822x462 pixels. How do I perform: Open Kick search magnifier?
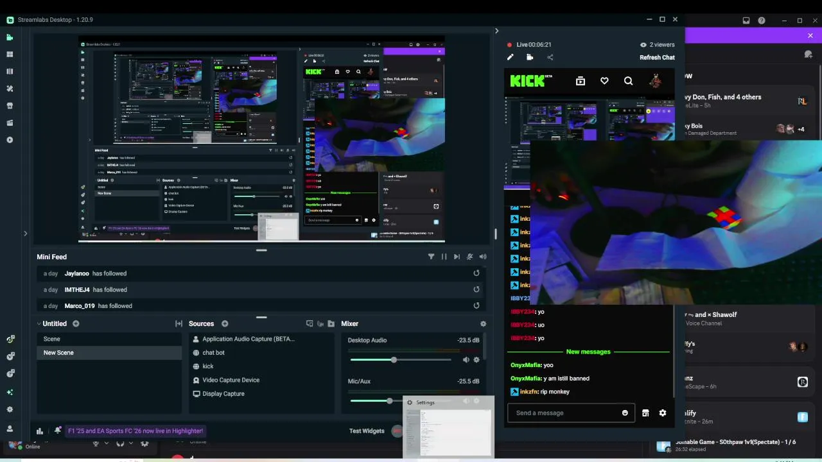pos(629,81)
